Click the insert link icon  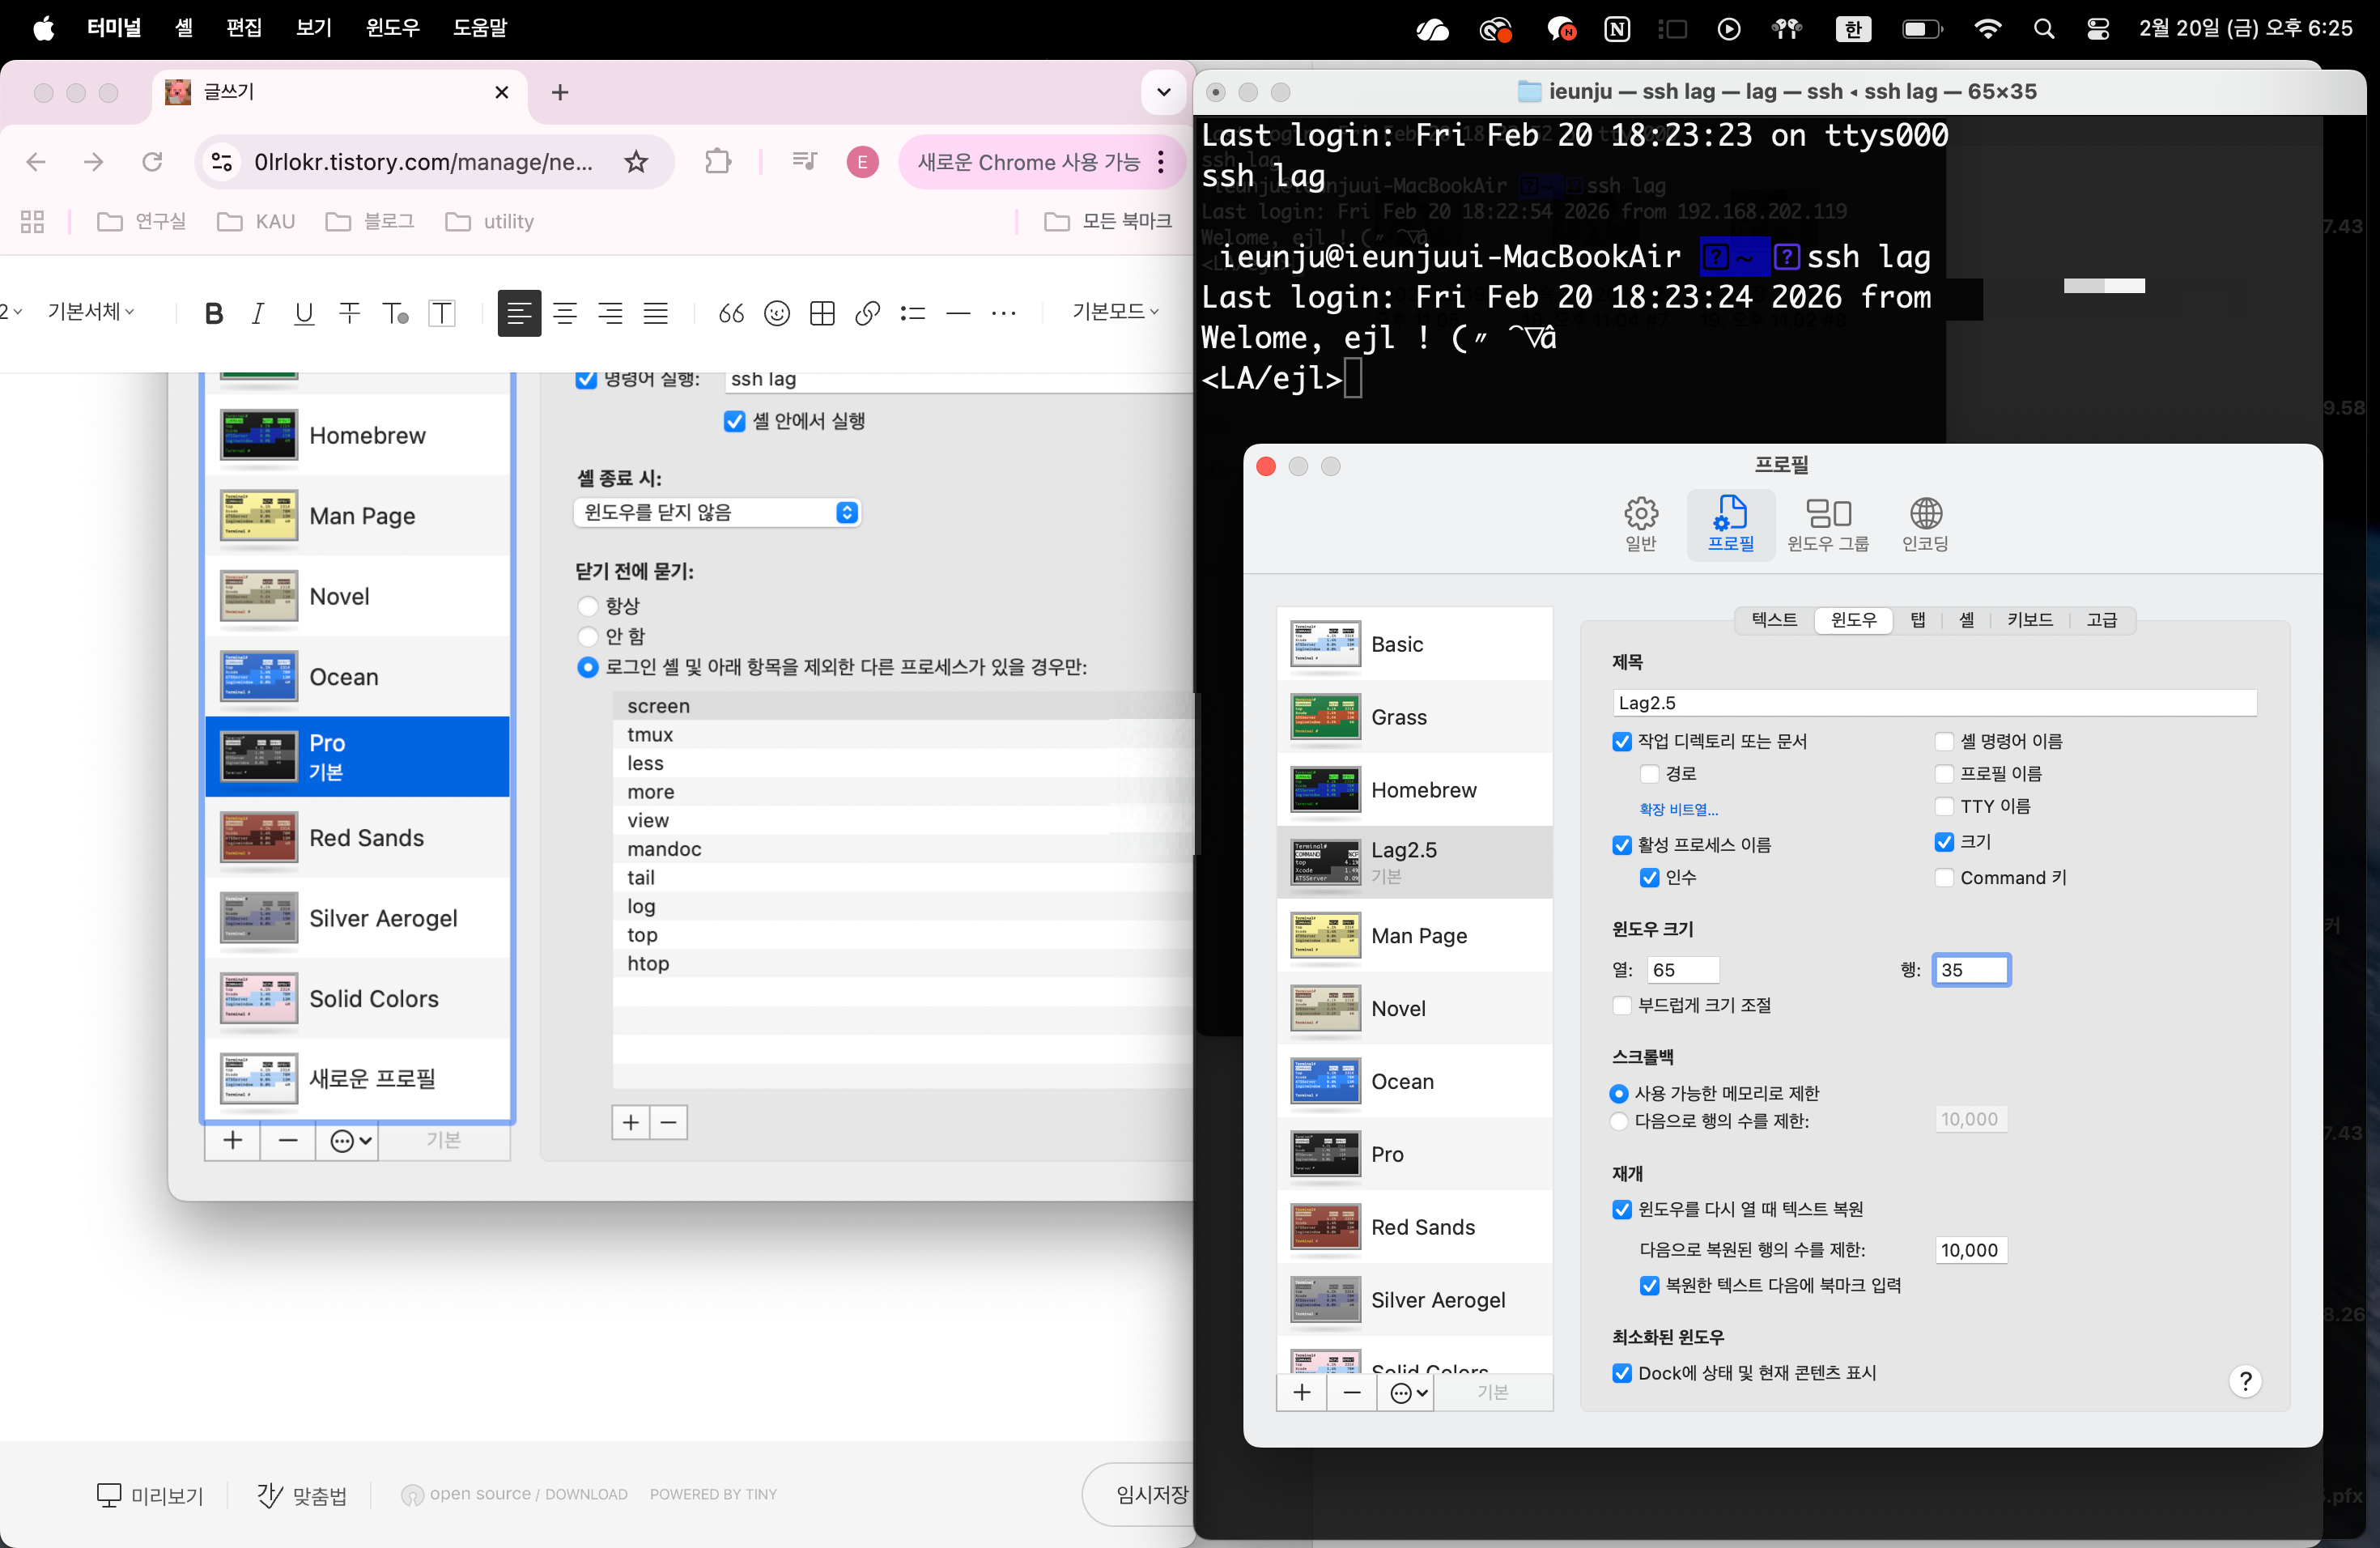click(x=867, y=313)
